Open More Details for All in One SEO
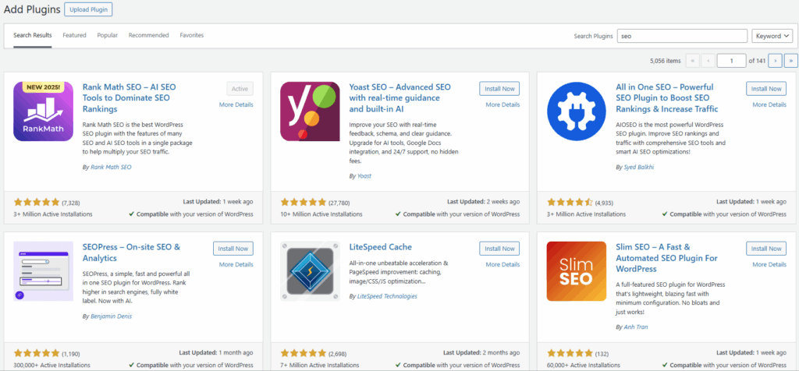Viewport: 799px width, 371px height. (769, 105)
